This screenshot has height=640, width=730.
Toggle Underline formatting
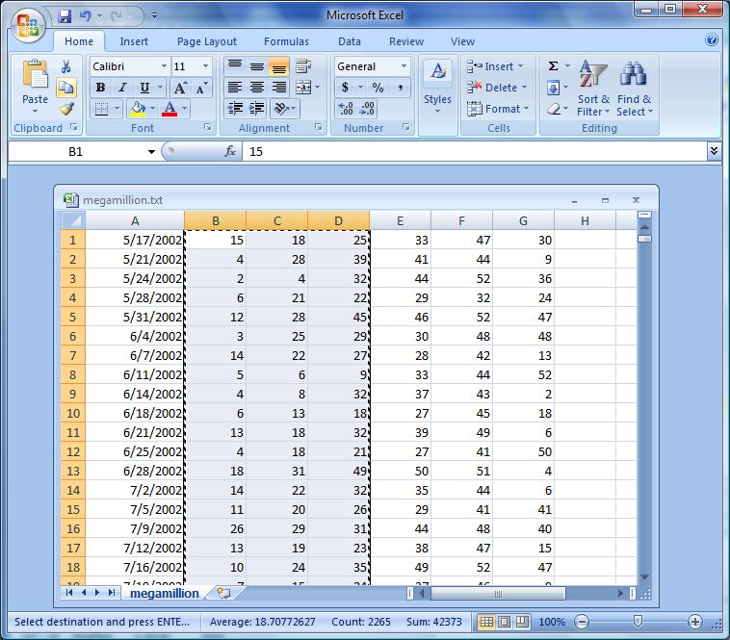coord(144,88)
